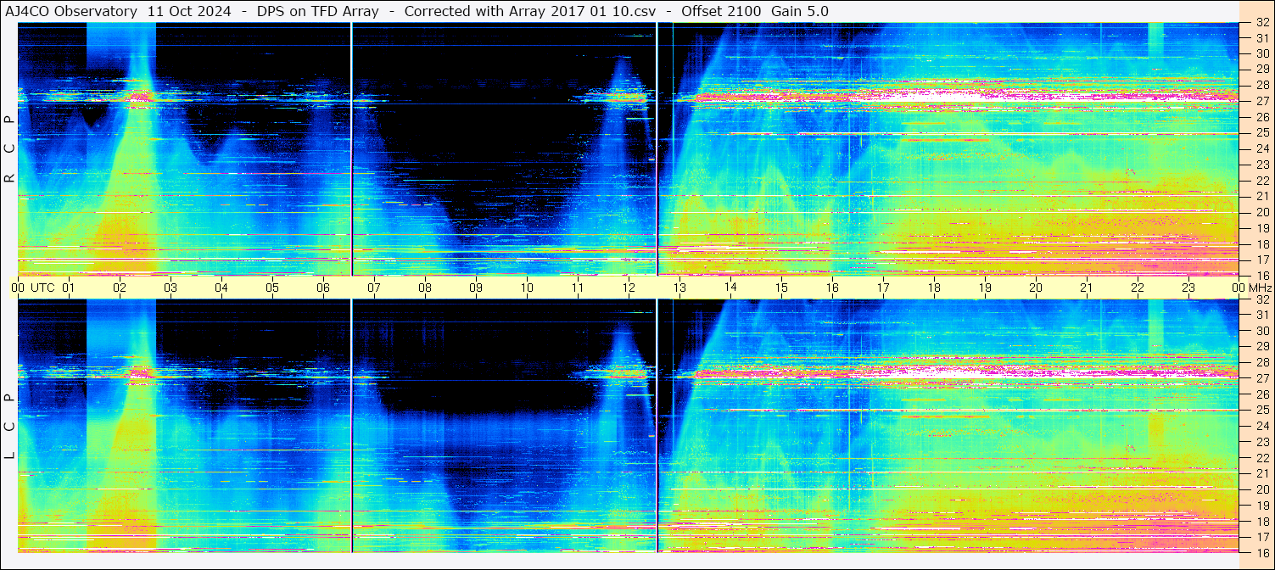The height and width of the screenshot is (570, 1275).
Task: Click the 01 hour label on time axis
Action: [69, 288]
